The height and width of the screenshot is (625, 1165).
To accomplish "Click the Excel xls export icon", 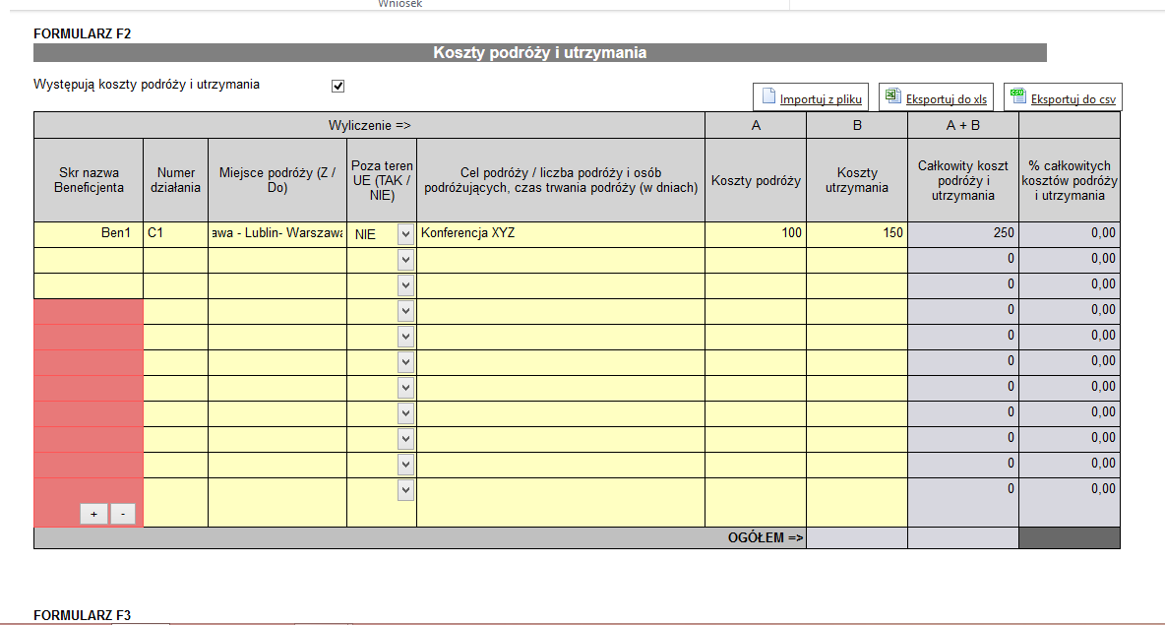I will click(893, 96).
